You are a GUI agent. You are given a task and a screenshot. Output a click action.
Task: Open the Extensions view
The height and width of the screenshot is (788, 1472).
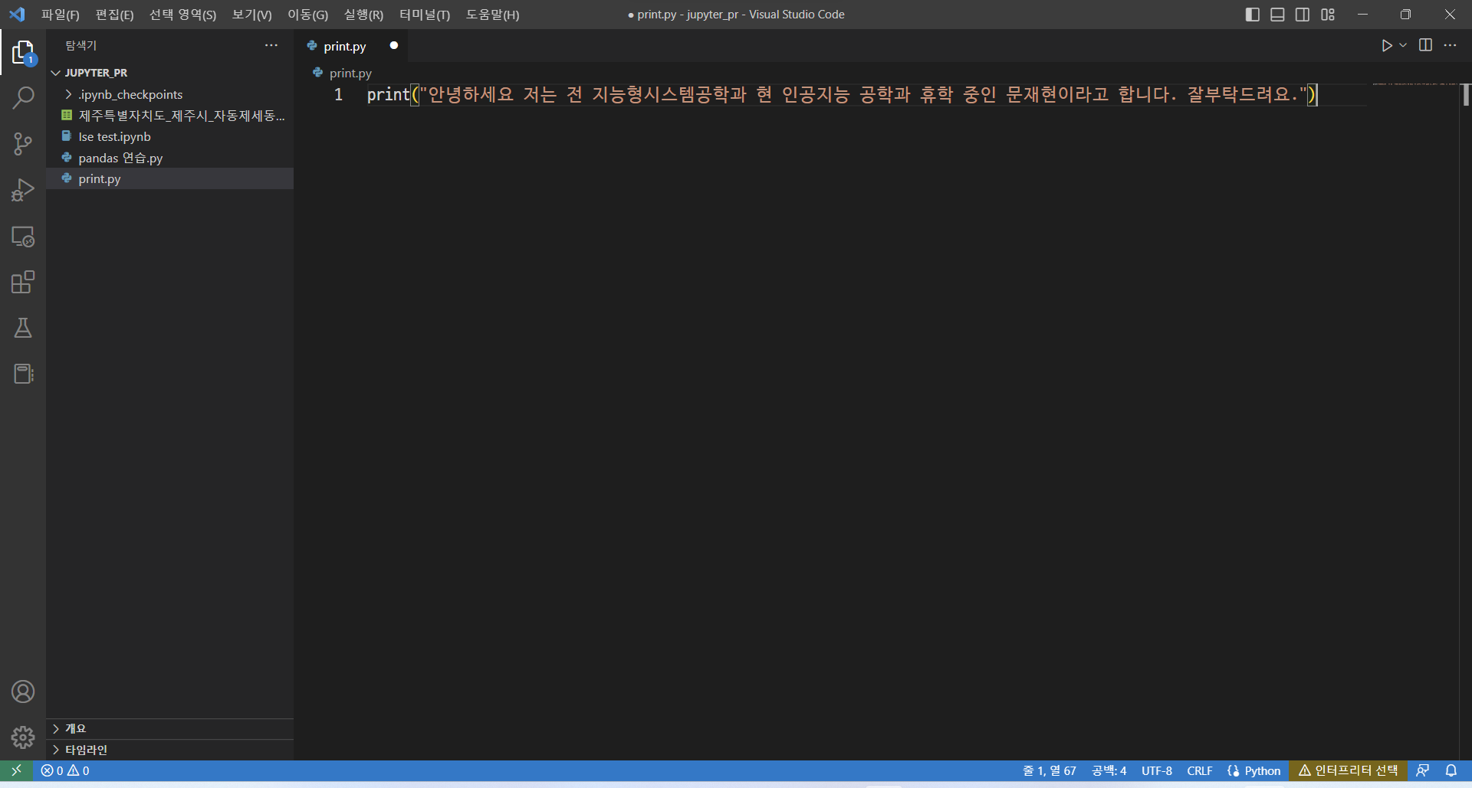click(23, 283)
